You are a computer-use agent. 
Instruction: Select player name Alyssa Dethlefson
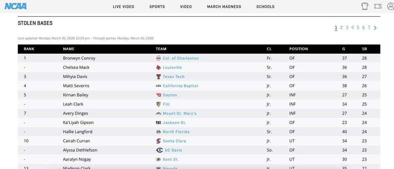click(x=80, y=150)
